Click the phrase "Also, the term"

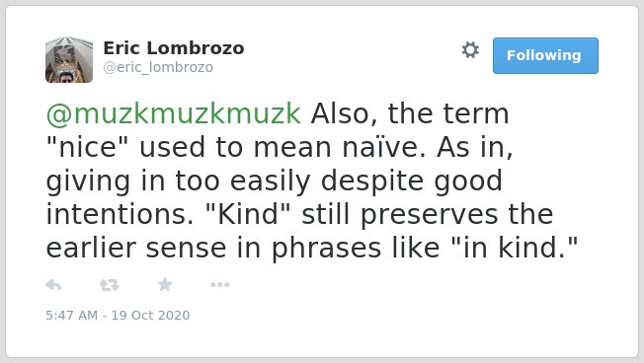(x=410, y=113)
